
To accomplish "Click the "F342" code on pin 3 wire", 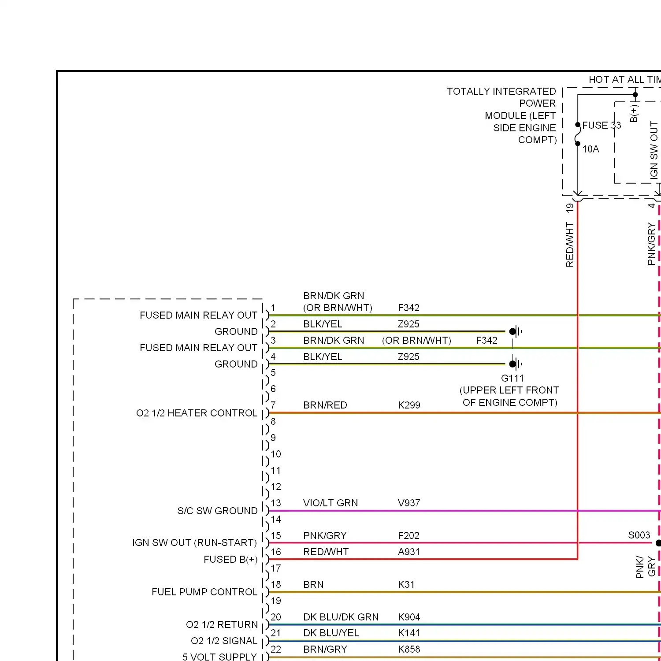I will click(486, 341).
